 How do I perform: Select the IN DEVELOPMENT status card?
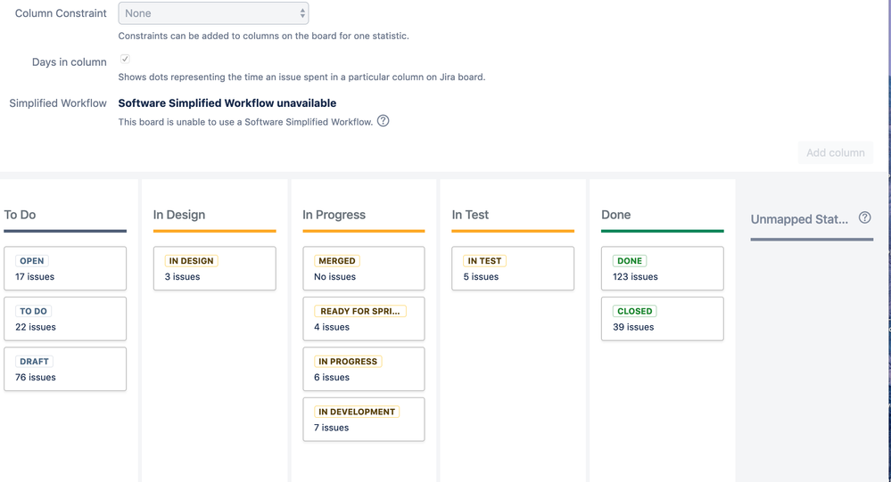click(364, 420)
